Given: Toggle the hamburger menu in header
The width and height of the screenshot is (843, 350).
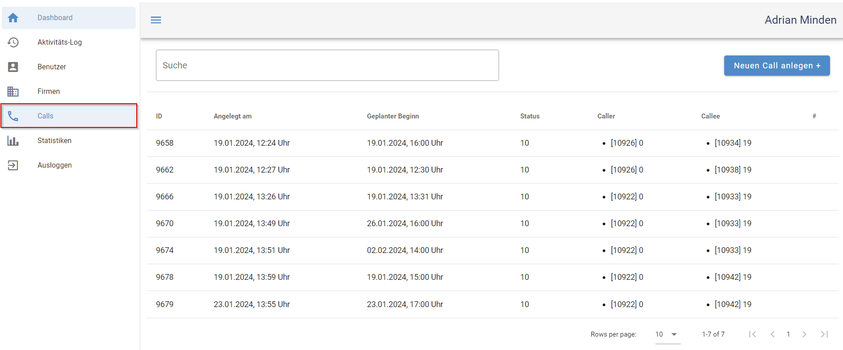Looking at the screenshot, I should coord(156,20).
